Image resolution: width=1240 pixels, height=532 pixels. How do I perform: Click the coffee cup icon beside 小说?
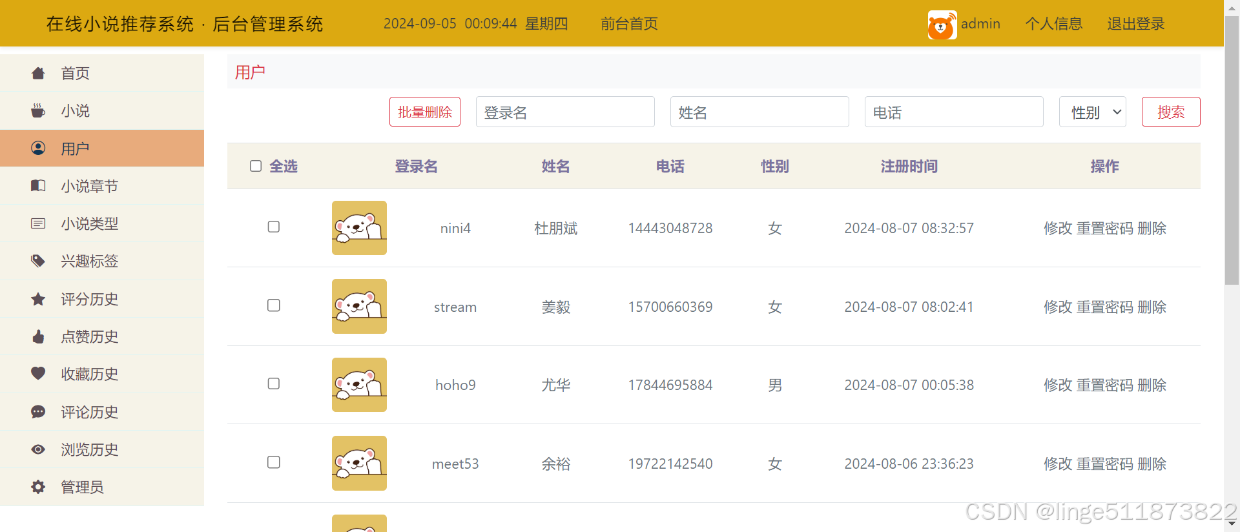pyautogui.click(x=38, y=110)
